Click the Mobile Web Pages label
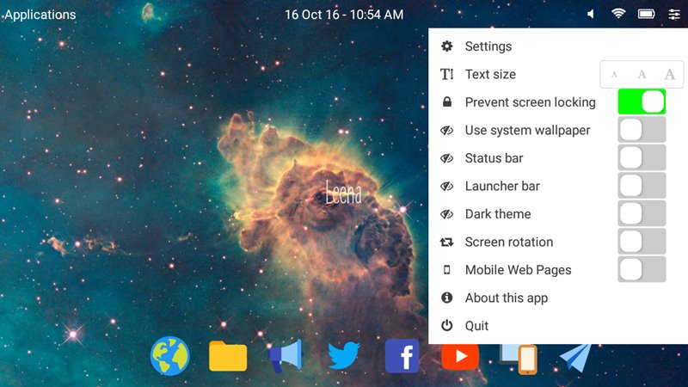 click(x=519, y=270)
